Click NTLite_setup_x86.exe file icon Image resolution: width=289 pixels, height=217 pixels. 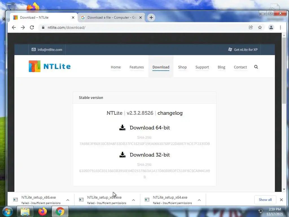point(16,200)
